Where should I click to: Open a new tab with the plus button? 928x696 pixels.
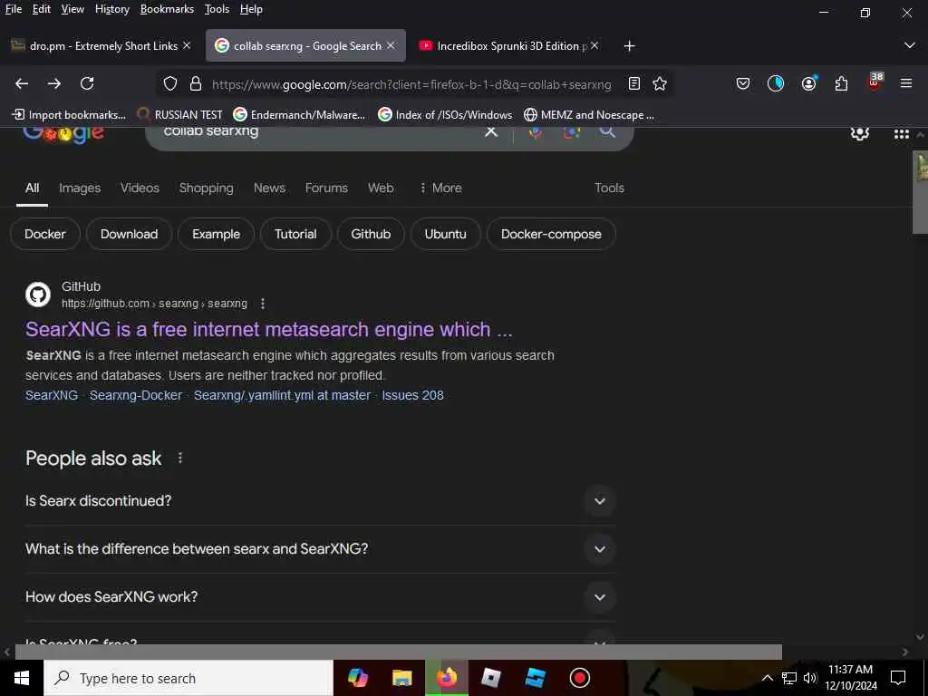click(629, 46)
